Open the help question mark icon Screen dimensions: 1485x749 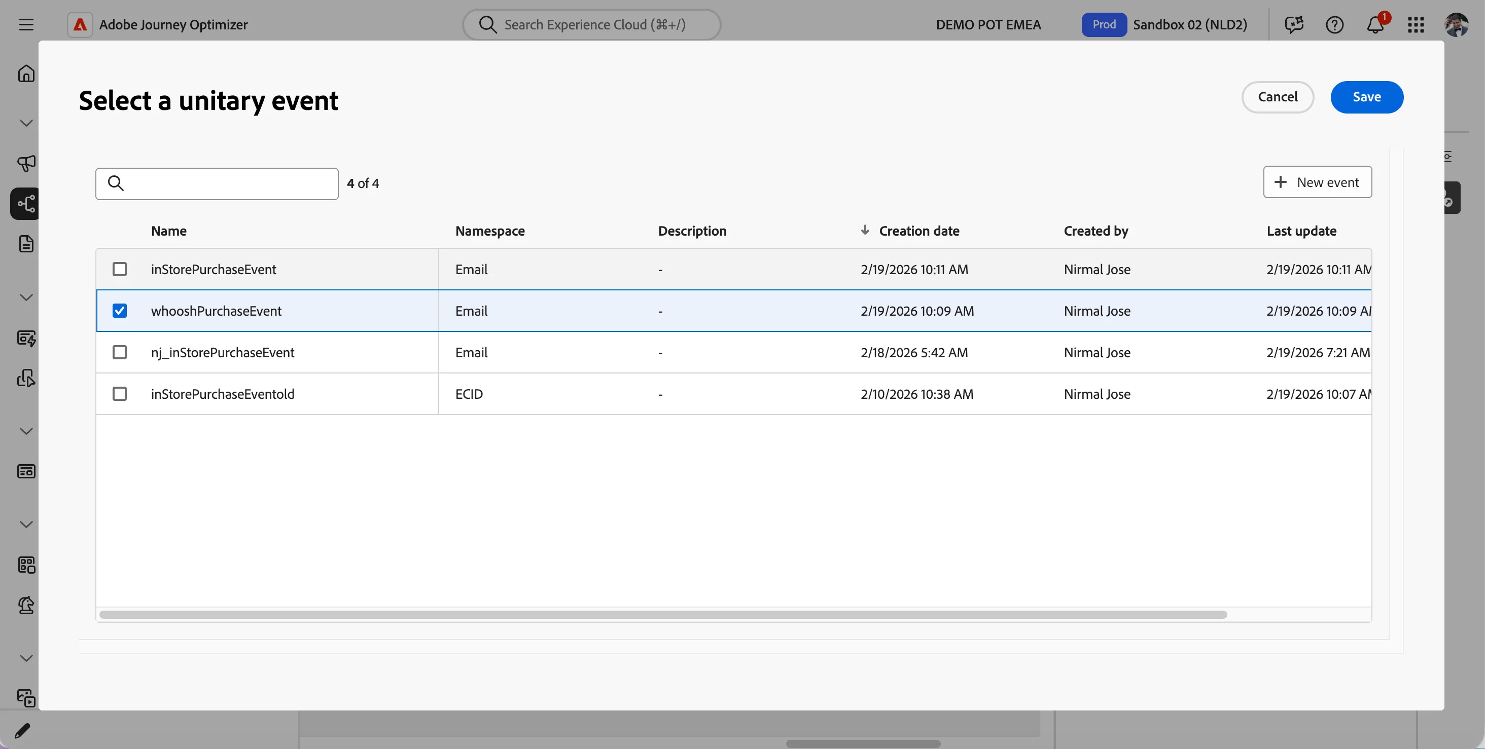[x=1334, y=25]
